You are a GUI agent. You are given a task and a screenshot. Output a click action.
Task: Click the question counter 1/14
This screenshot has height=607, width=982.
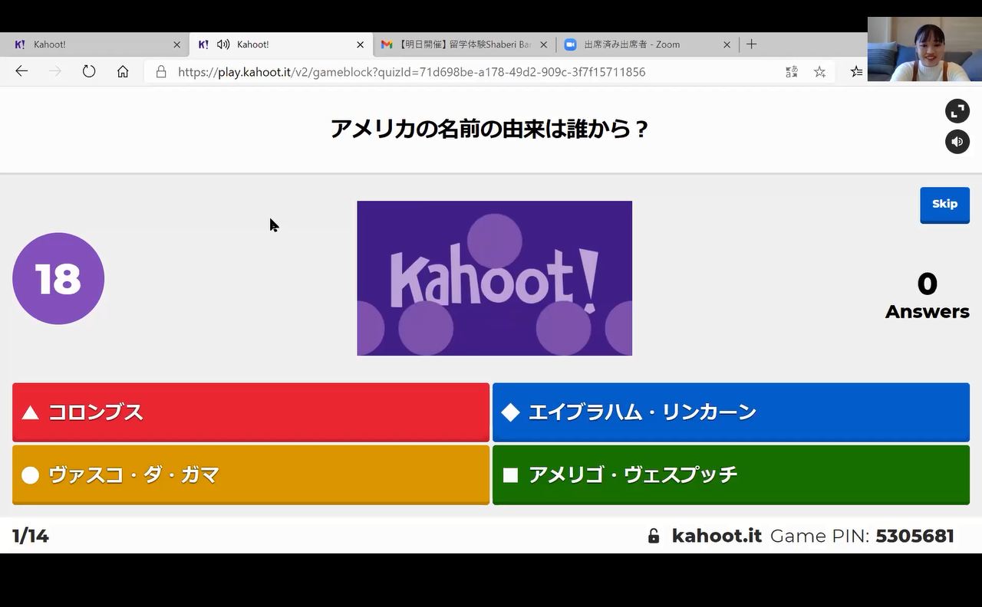point(31,536)
